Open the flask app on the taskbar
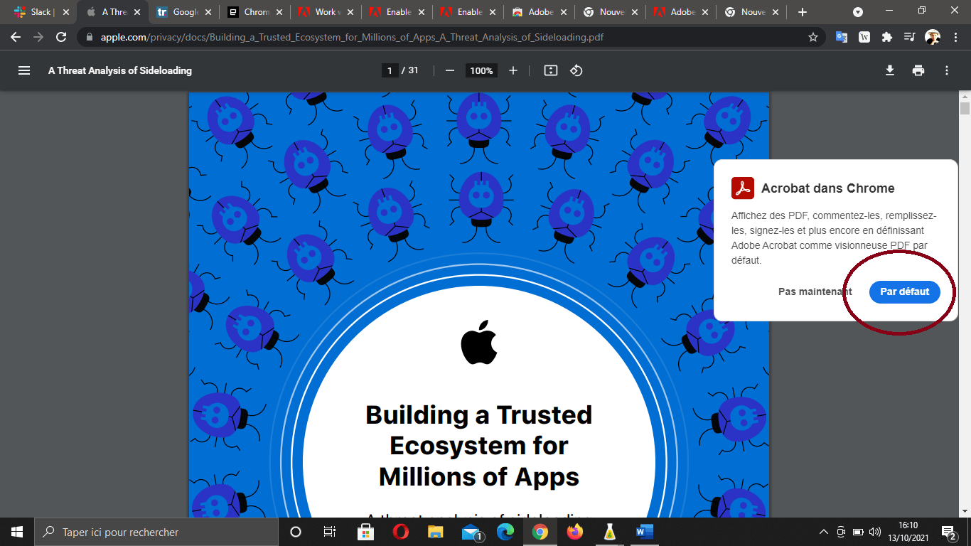 pos(609,532)
